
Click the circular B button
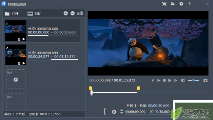(114, 112)
